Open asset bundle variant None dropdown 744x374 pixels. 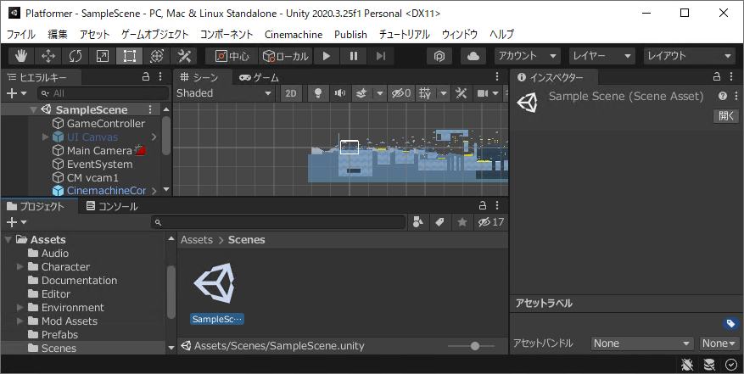coord(719,343)
